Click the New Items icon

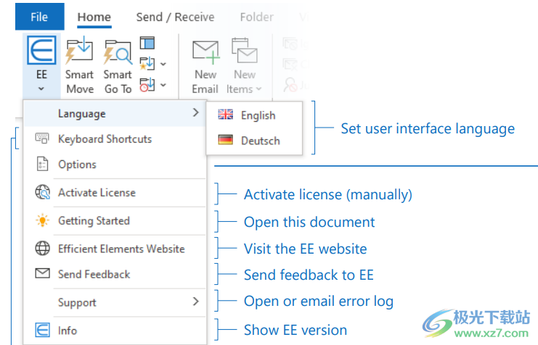click(x=244, y=51)
